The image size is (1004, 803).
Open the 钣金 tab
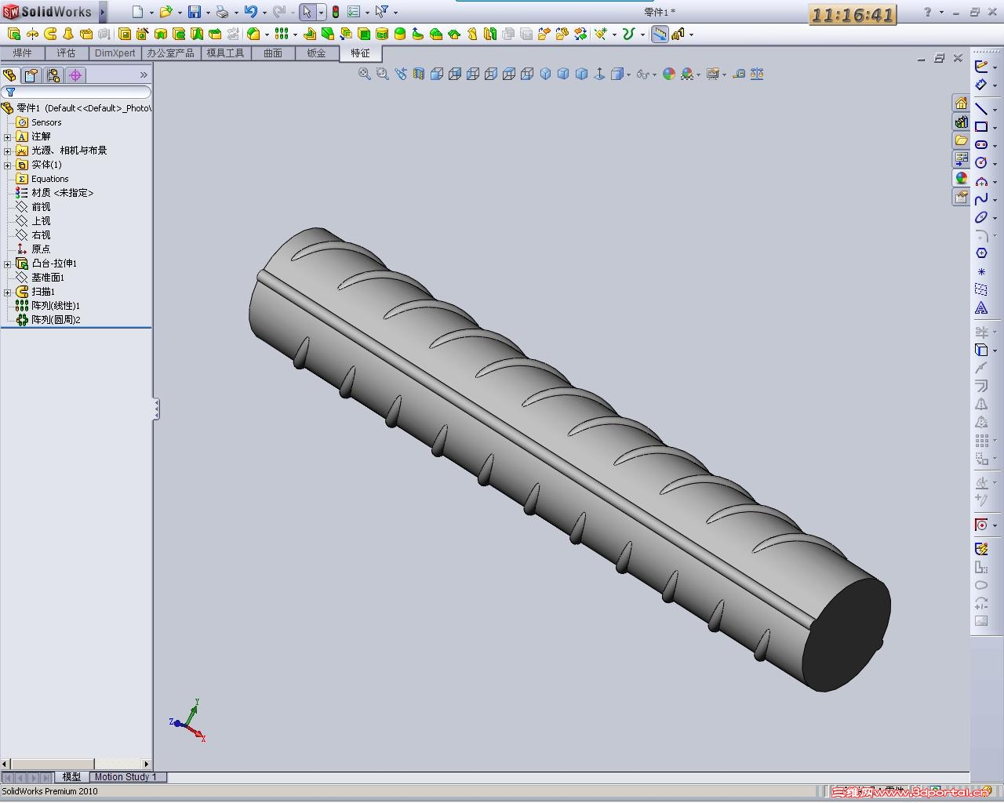pyautogui.click(x=316, y=53)
